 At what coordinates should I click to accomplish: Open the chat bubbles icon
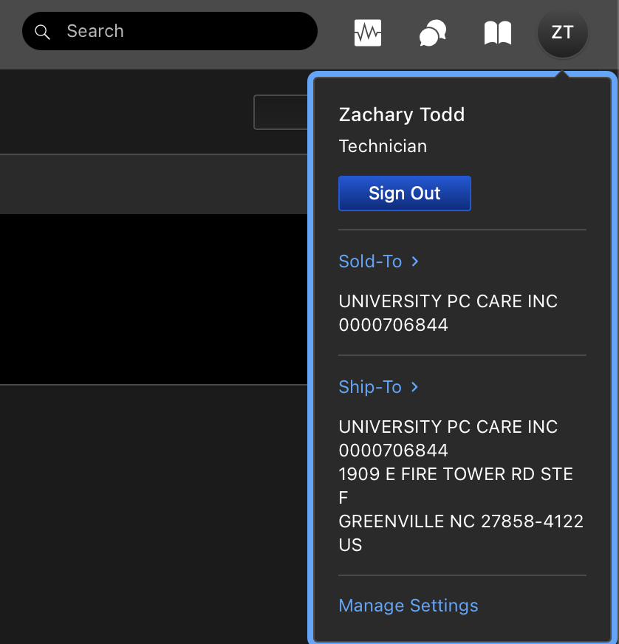pyautogui.click(x=433, y=32)
